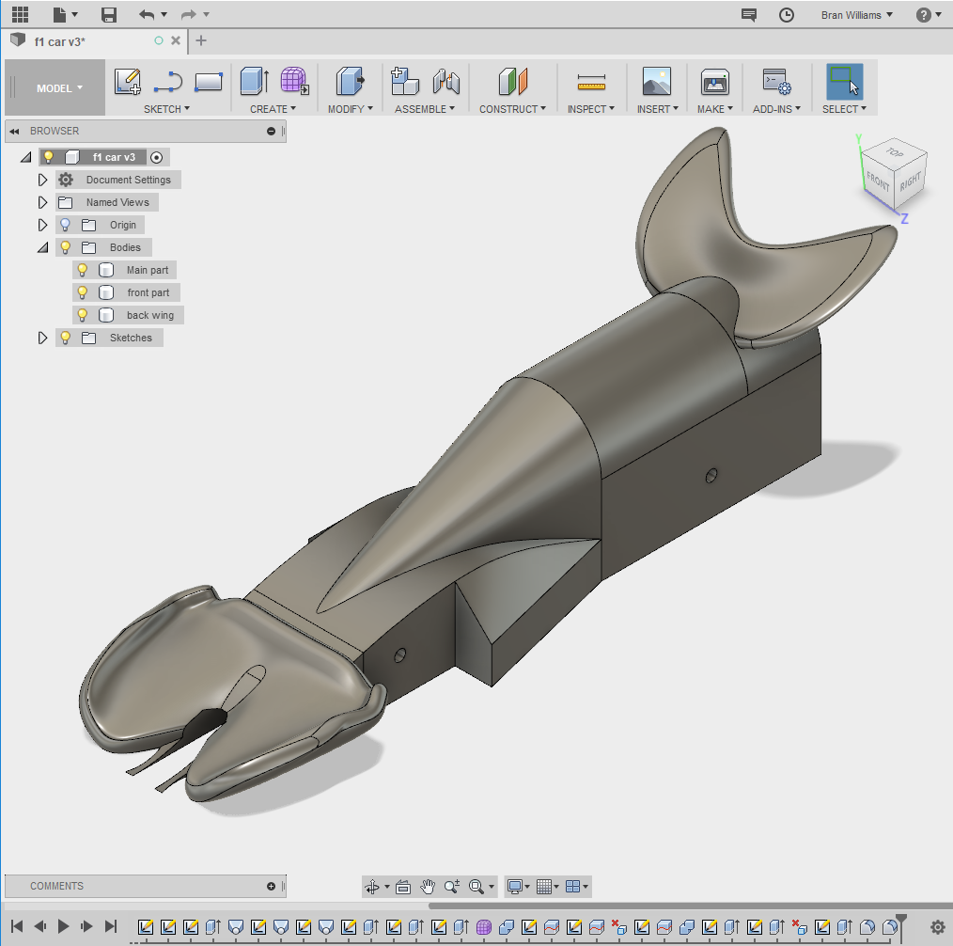Viewport: 953px width, 946px height.
Task: Open the Viewports layout dropdown
Action: tap(577, 887)
